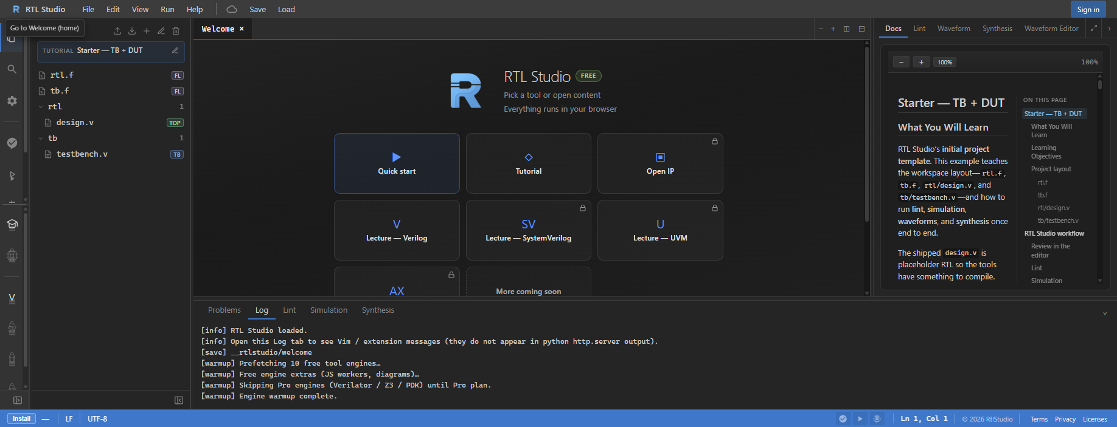Zoom in the docs with plus button
This screenshot has width=1117, height=427.
click(921, 62)
